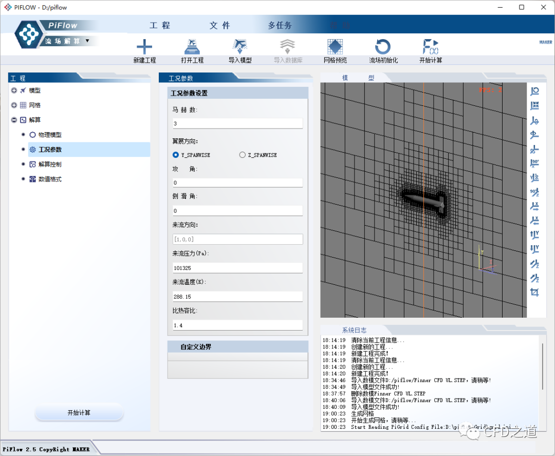The width and height of the screenshot is (555, 456).
Task: Click the bottom icon in model view toolbar
Action: tap(534, 293)
